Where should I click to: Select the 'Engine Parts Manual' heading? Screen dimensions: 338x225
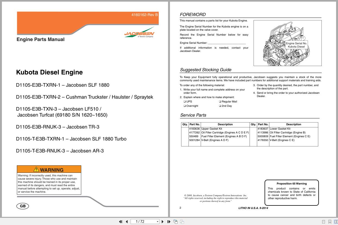click(40, 39)
